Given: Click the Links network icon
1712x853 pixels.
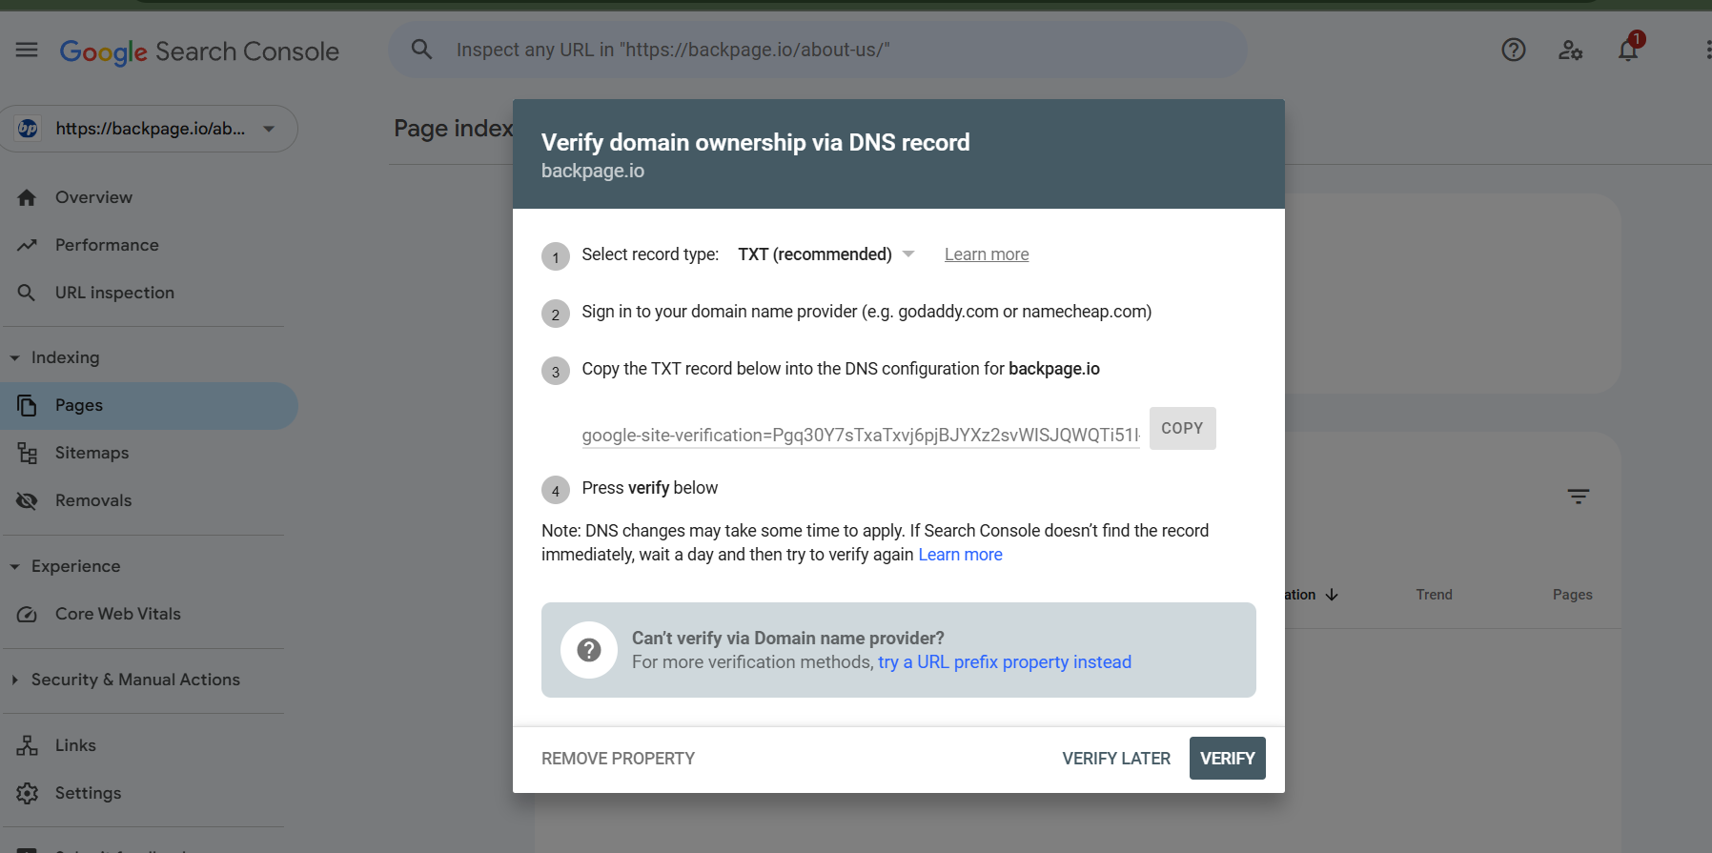Looking at the screenshot, I should tap(27, 745).
